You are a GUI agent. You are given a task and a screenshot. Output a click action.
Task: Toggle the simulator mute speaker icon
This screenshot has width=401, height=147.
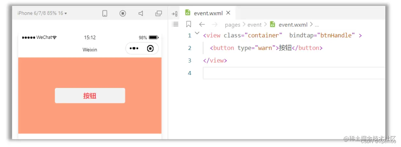[x=141, y=13]
